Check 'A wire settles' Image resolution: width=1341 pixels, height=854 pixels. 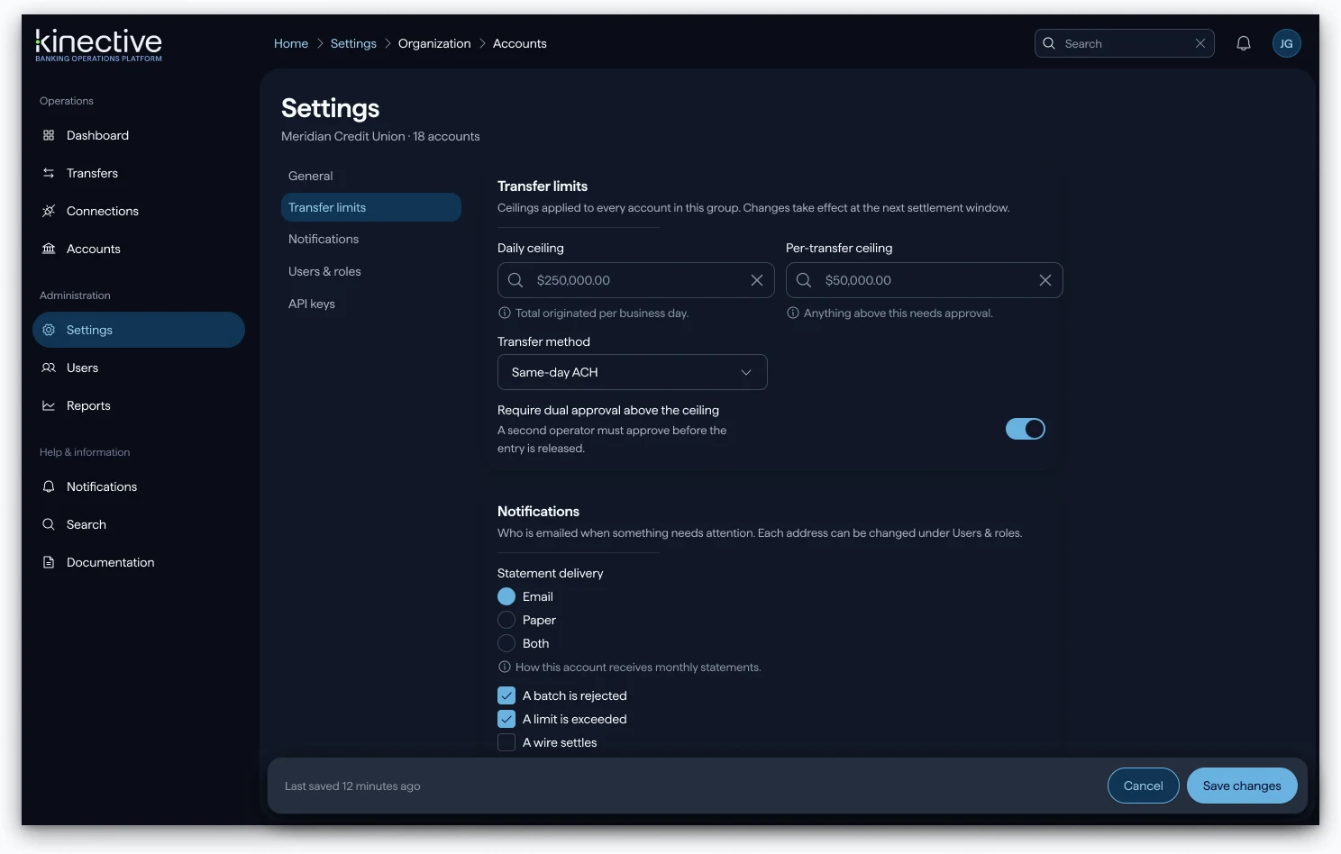pyautogui.click(x=506, y=742)
